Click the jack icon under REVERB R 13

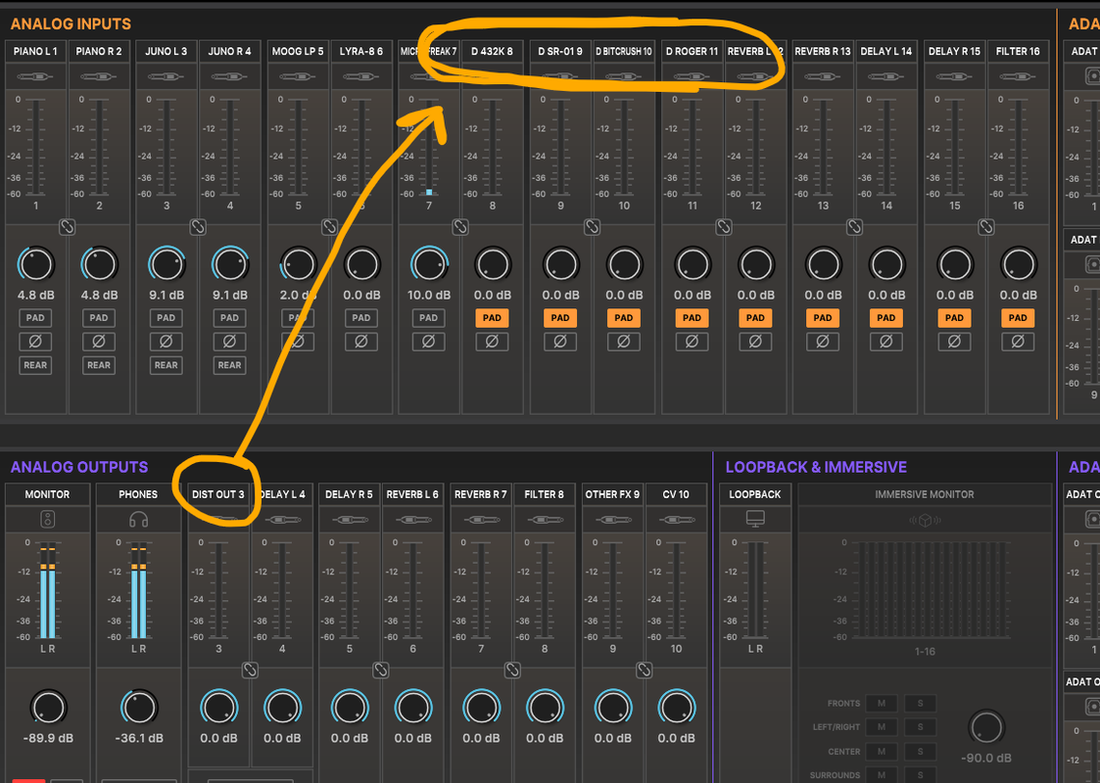click(x=822, y=76)
